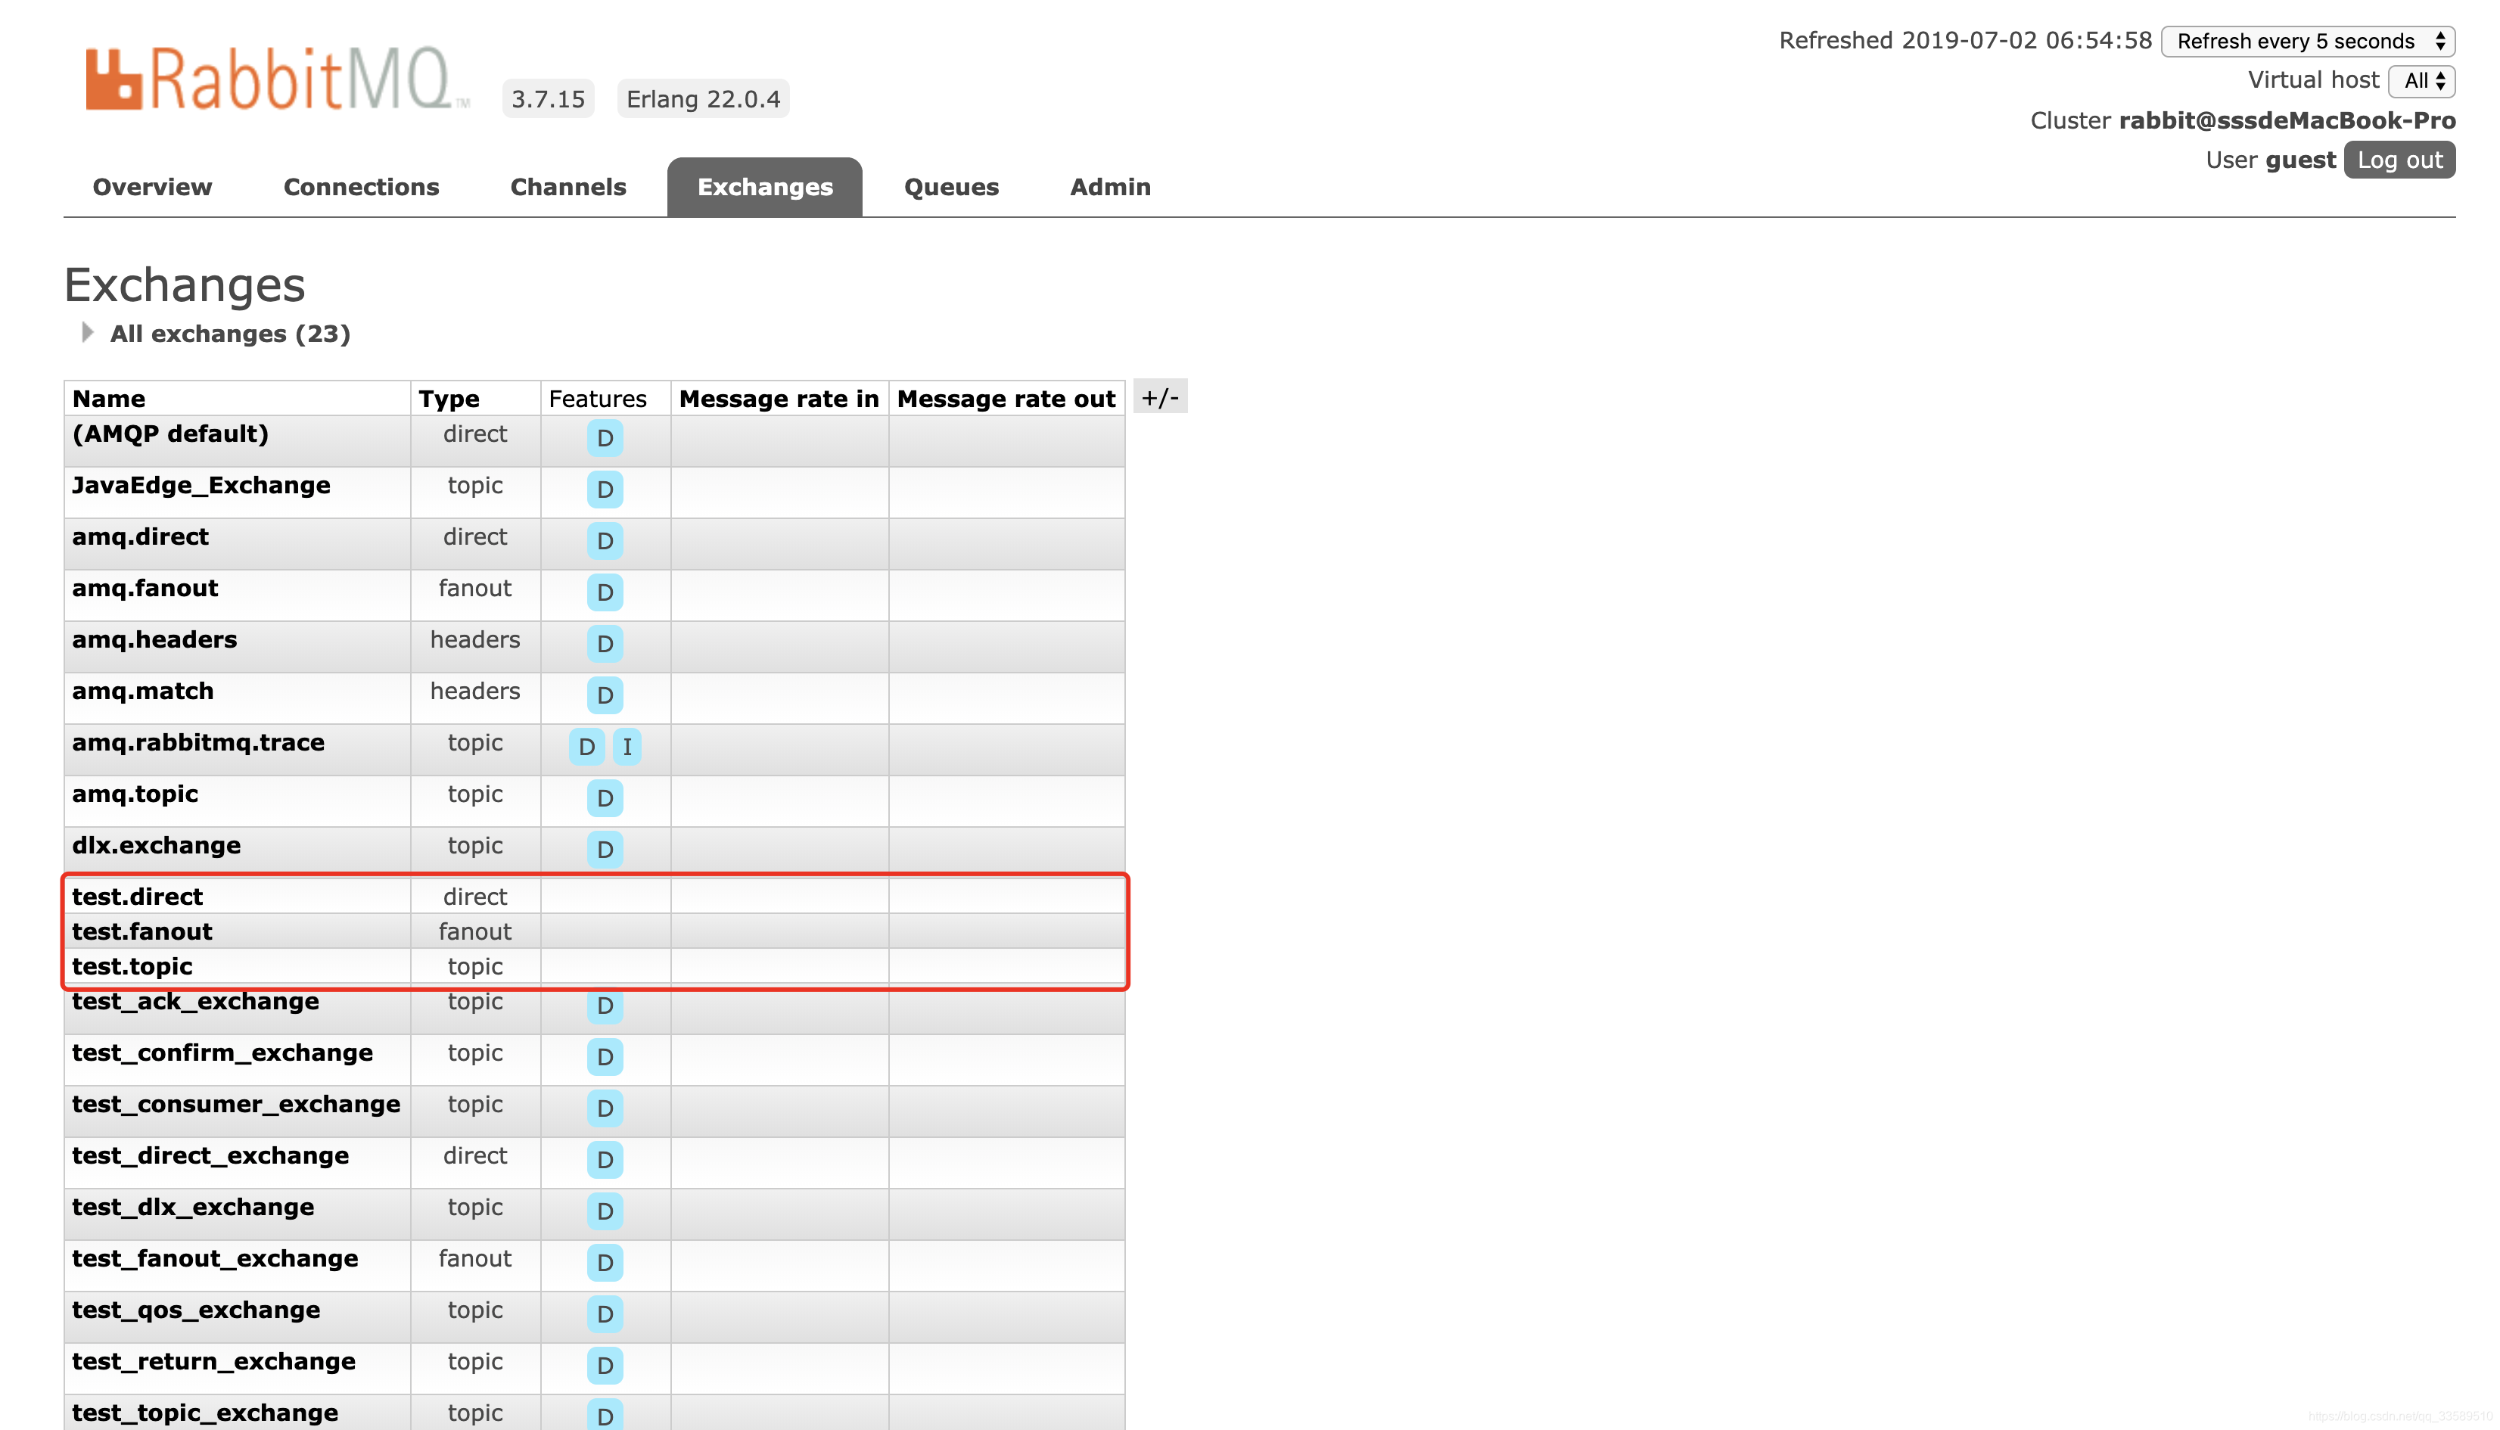Switch to the Queues tab

coord(950,187)
